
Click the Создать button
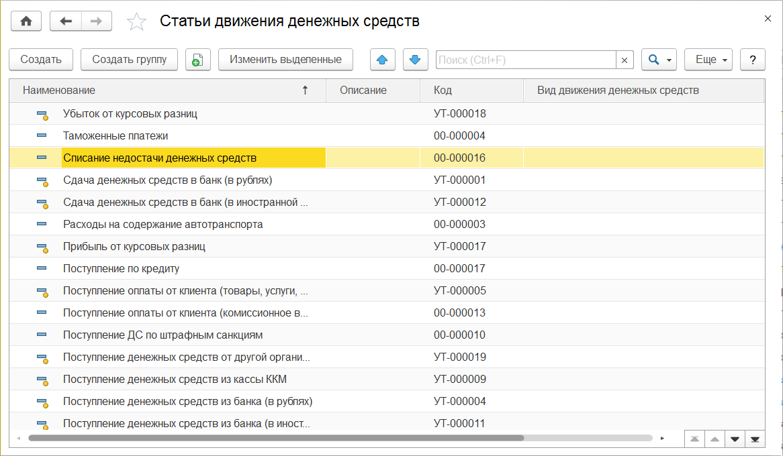41,60
